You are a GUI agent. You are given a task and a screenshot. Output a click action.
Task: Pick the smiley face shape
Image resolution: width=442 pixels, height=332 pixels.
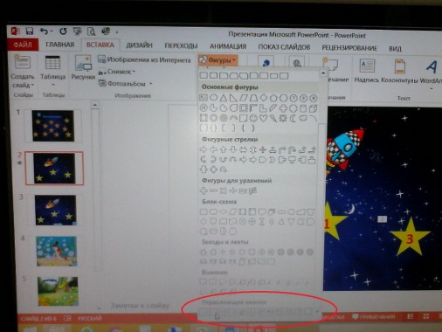pyautogui.click(x=253, y=118)
